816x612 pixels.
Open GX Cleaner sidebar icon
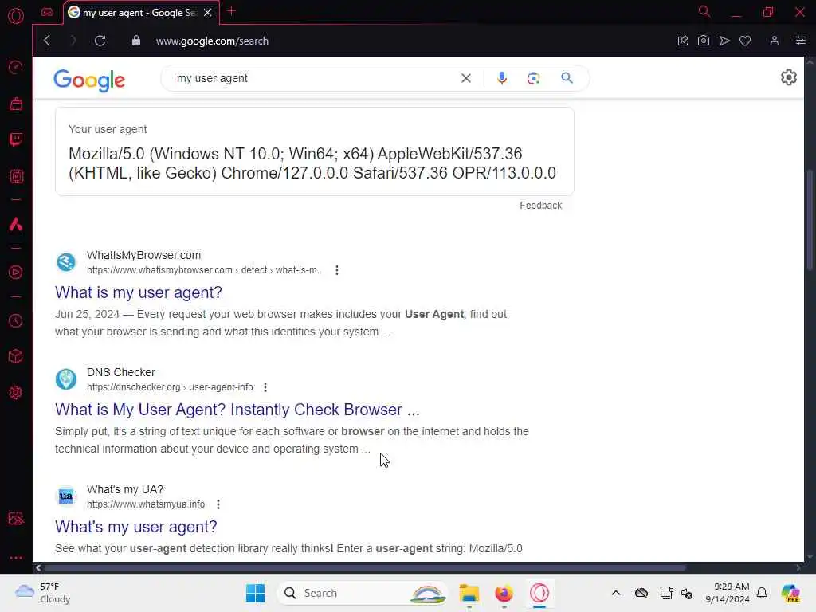(x=16, y=104)
